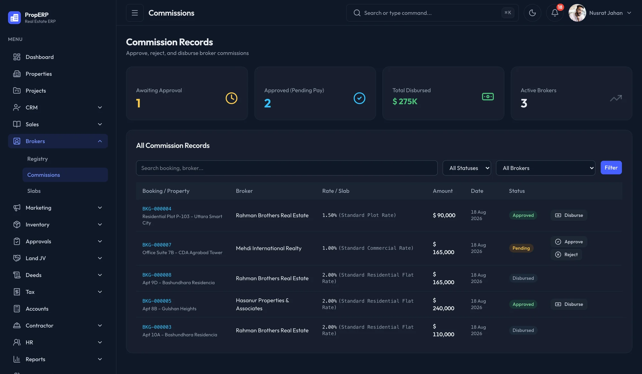642x374 pixels.
Task: Open the All Statuses dropdown
Action: [x=467, y=168]
